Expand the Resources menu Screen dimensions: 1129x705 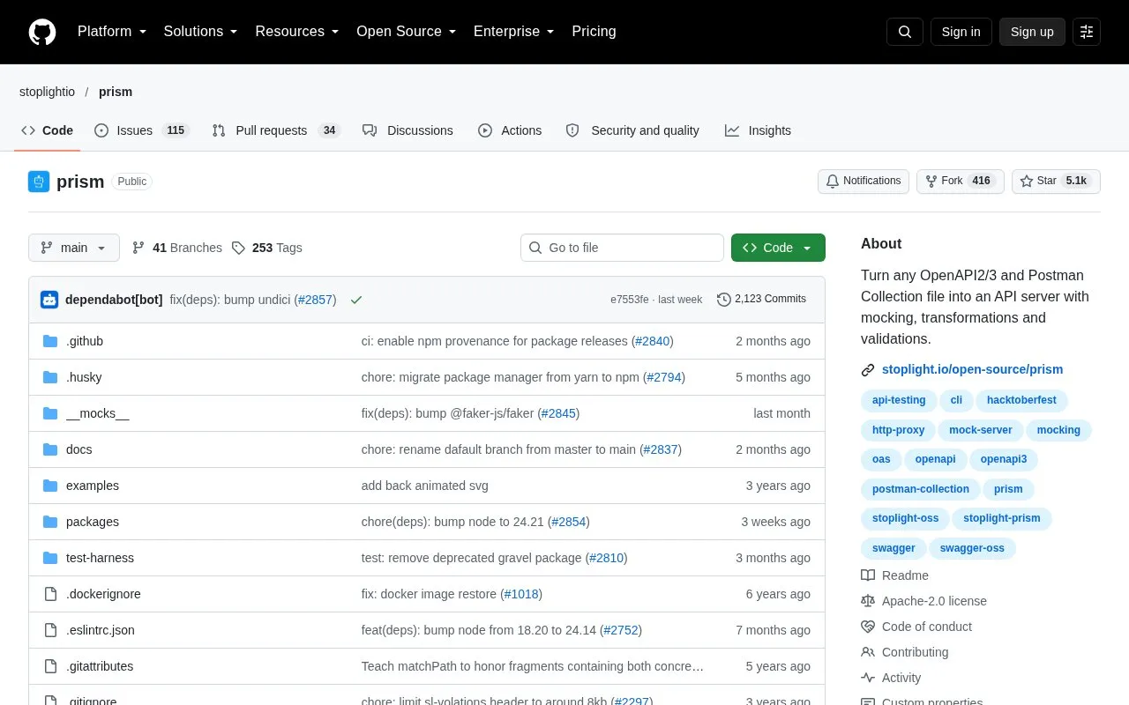pyautogui.click(x=297, y=32)
